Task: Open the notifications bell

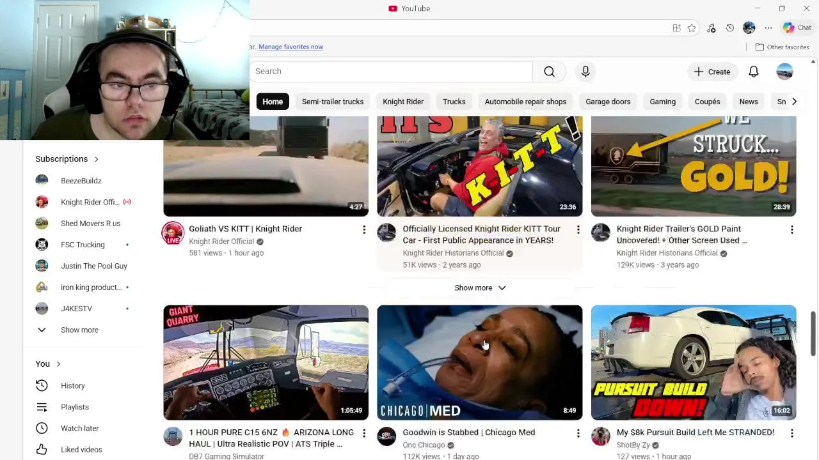Action: point(754,72)
